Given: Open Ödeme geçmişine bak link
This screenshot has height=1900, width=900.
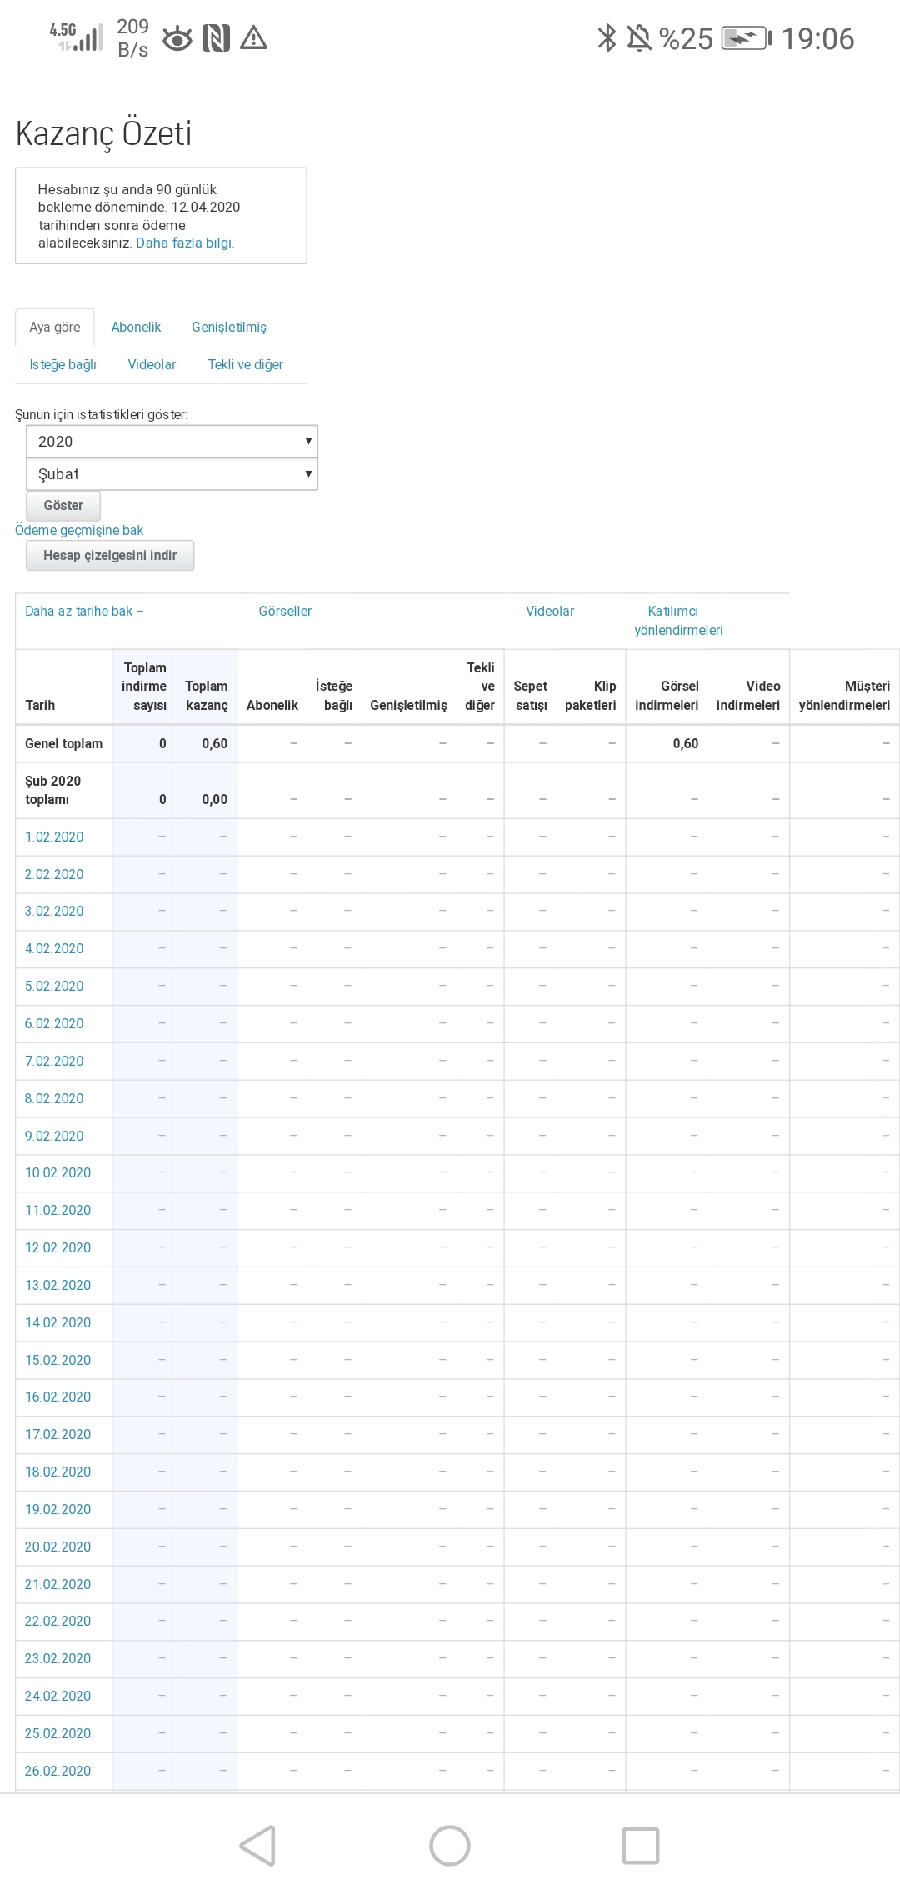Looking at the screenshot, I should [x=79, y=530].
